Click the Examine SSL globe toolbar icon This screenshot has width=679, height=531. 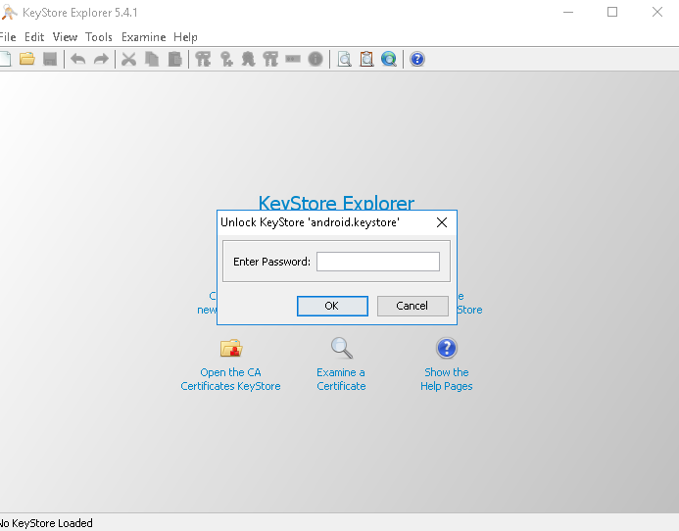click(x=389, y=59)
